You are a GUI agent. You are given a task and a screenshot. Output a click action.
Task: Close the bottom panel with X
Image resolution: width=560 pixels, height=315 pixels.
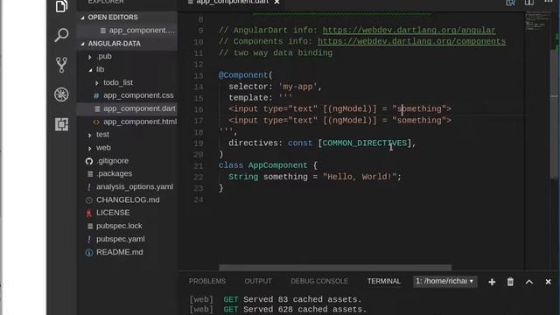tap(549, 282)
